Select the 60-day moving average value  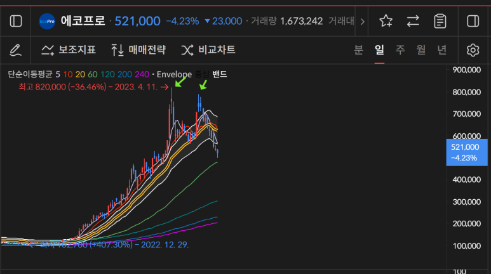point(93,74)
